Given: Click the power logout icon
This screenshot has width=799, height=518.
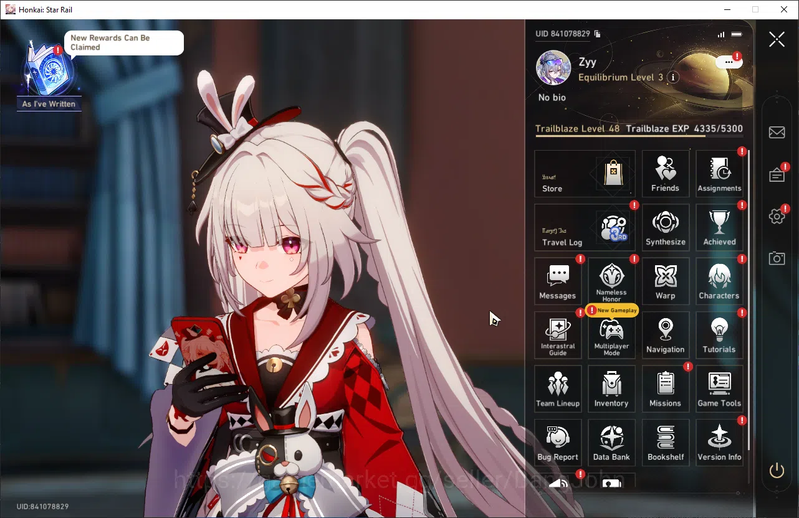Looking at the screenshot, I should click(x=777, y=470).
